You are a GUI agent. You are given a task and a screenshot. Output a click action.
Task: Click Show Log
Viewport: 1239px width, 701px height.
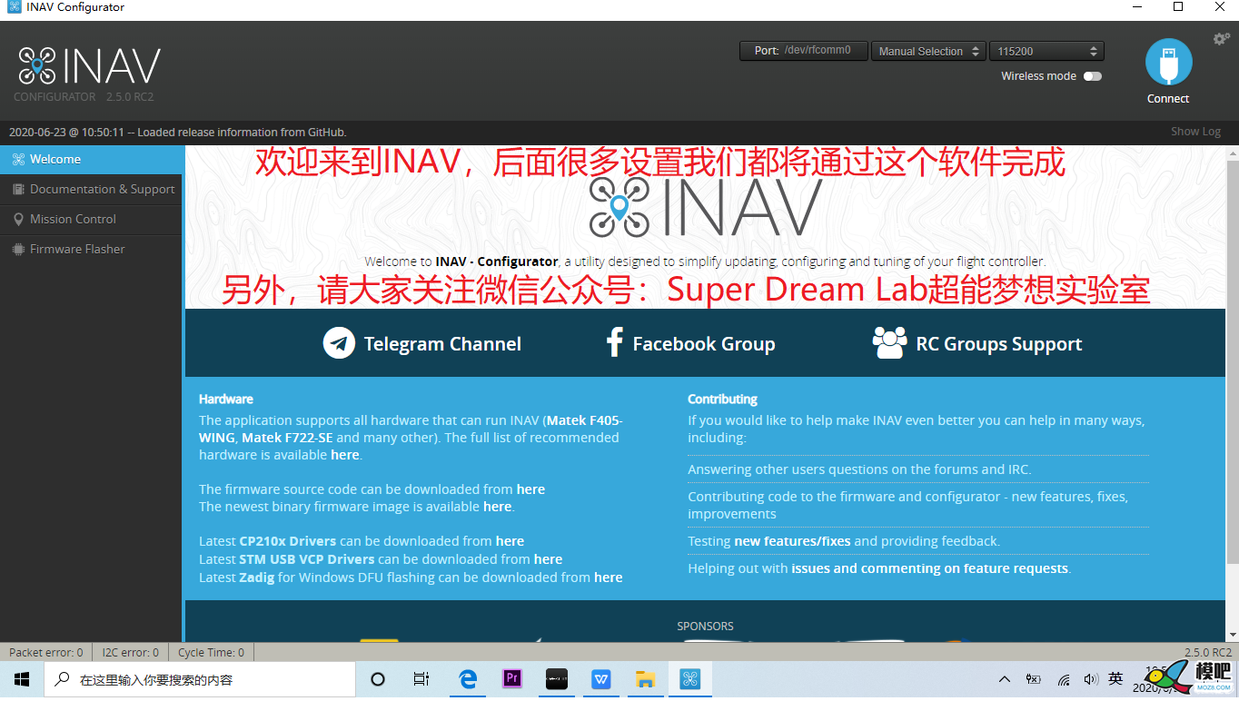point(1195,132)
